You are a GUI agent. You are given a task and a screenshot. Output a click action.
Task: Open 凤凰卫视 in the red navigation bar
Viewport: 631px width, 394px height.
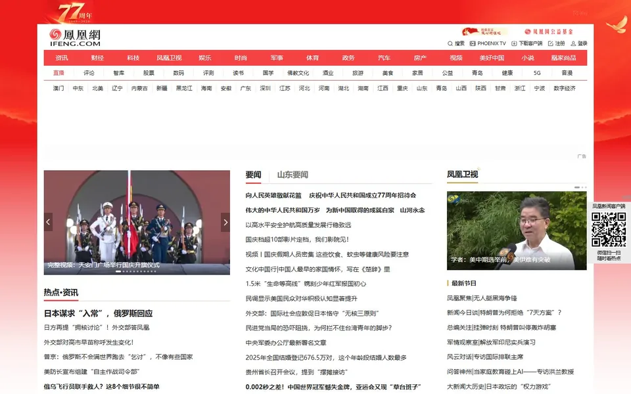(x=169, y=58)
